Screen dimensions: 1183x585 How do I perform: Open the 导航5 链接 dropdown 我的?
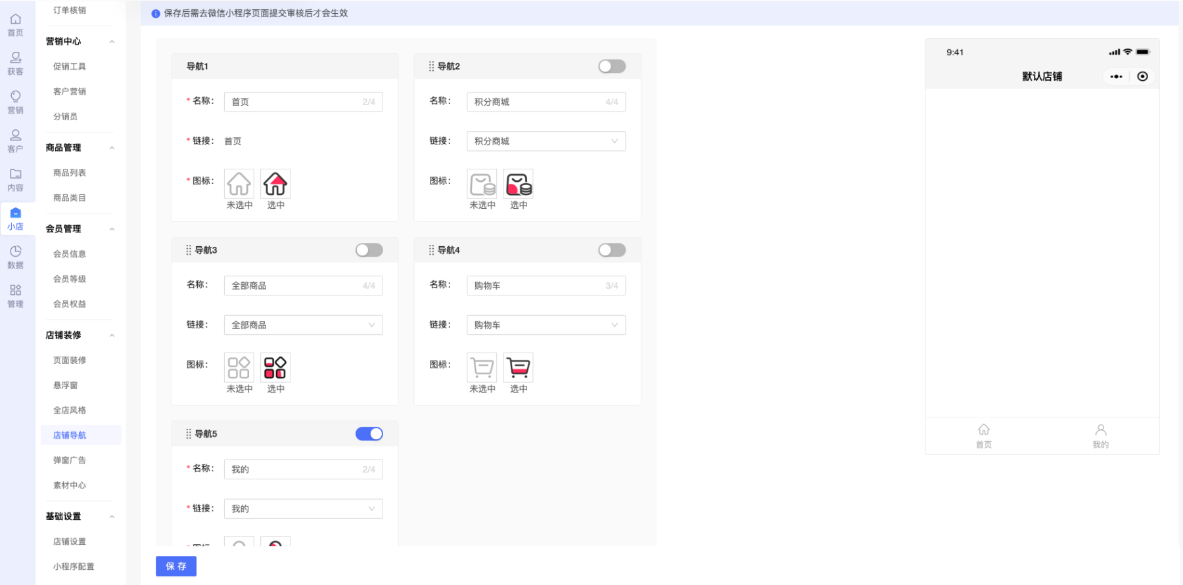click(304, 509)
